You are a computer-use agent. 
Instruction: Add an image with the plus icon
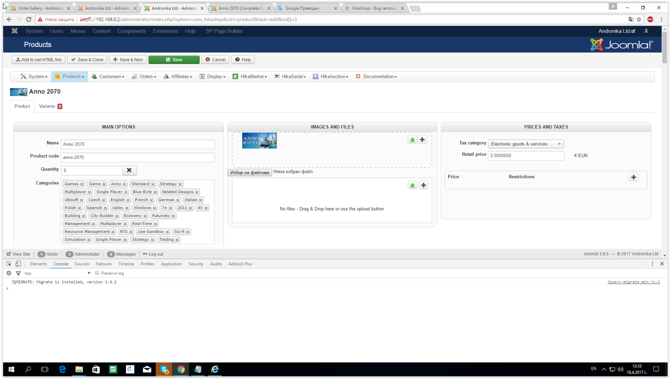tap(422, 140)
